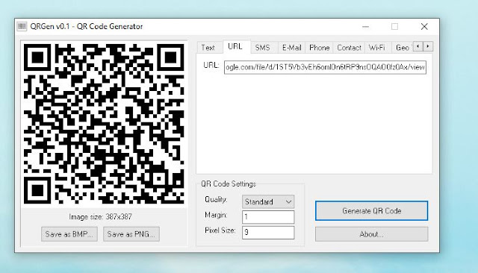Viewport: 478px width, 273px height.
Task: Select the URL tab
Action: click(x=237, y=46)
